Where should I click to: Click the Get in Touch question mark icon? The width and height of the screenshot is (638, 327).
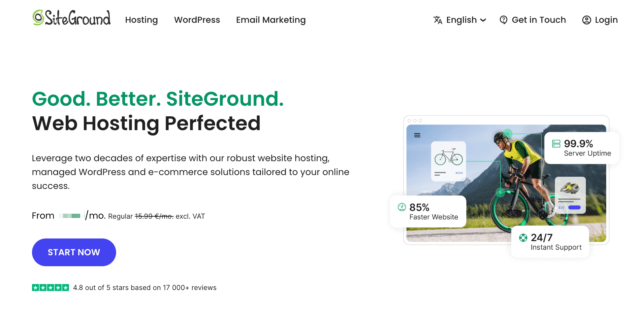(503, 20)
